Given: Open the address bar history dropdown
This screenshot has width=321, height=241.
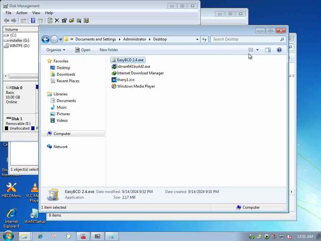Looking at the screenshot, I should tap(197, 39).
